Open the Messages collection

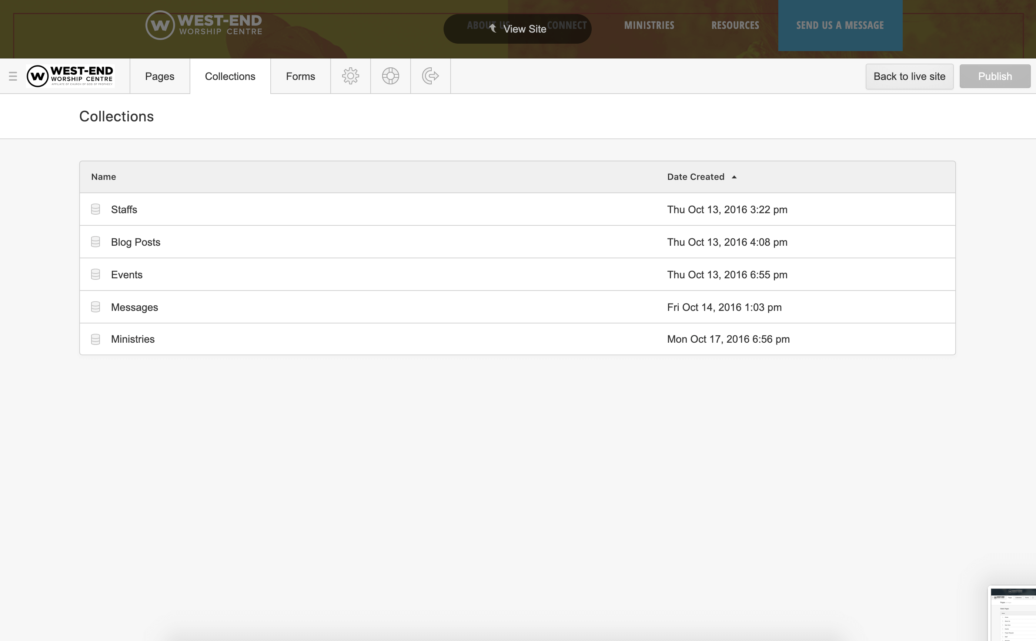(517, 307)
